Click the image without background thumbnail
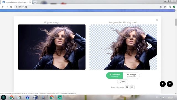The image size is (177, 100). click(123, 47)
